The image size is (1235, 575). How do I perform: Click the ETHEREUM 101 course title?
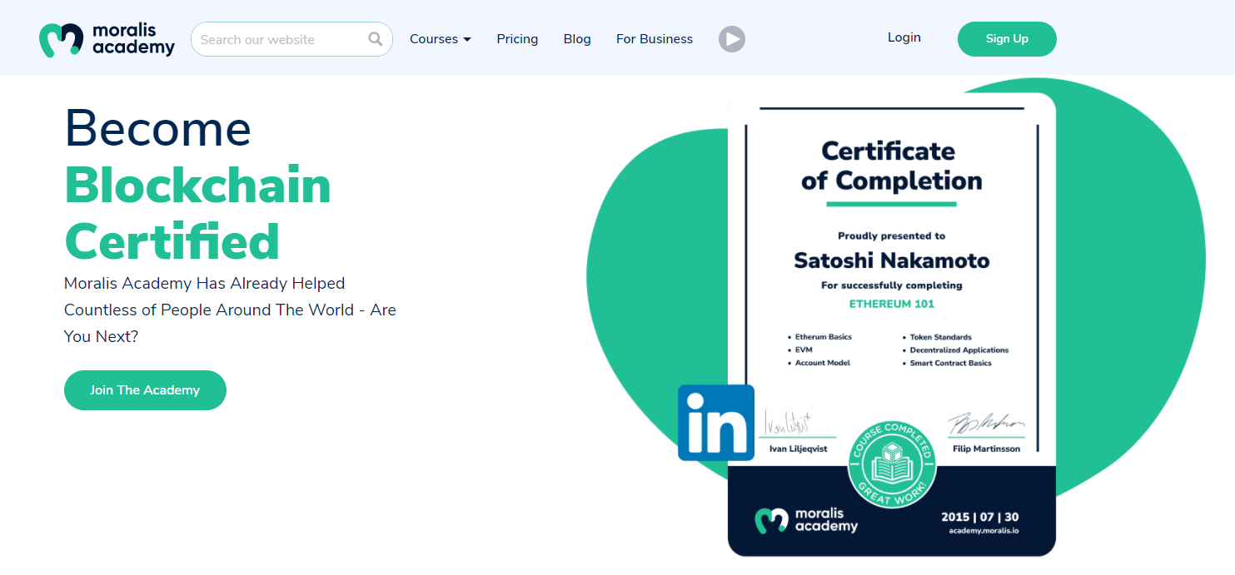[x=892, y=304]
